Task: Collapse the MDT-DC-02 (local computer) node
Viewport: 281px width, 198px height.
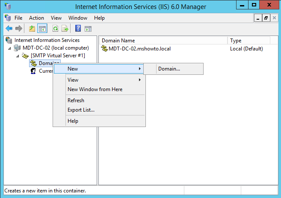Action: point(10,48)
